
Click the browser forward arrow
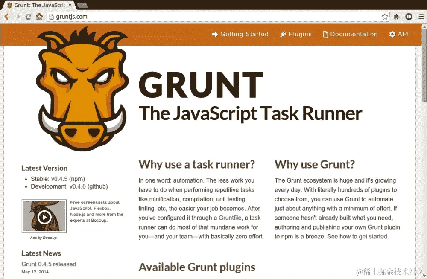(18, 17)
